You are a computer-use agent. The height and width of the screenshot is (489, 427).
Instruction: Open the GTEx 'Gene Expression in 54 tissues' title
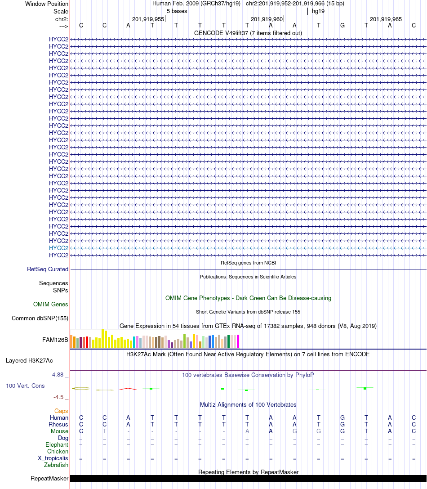point(248,326)
